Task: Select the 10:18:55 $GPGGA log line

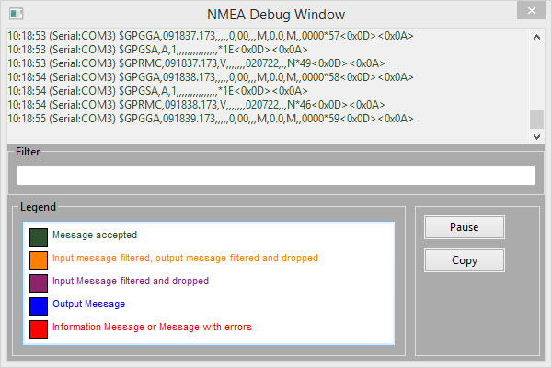Action: coord(210,119)
